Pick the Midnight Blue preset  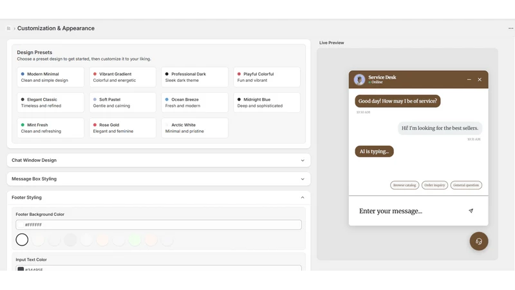click(267, 102)
